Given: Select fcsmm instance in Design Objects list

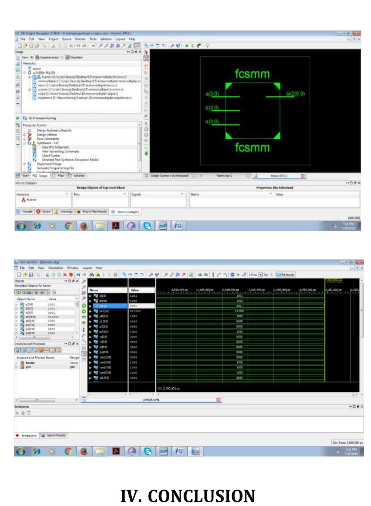Looking at the screenshot, I should coord(29,200).
